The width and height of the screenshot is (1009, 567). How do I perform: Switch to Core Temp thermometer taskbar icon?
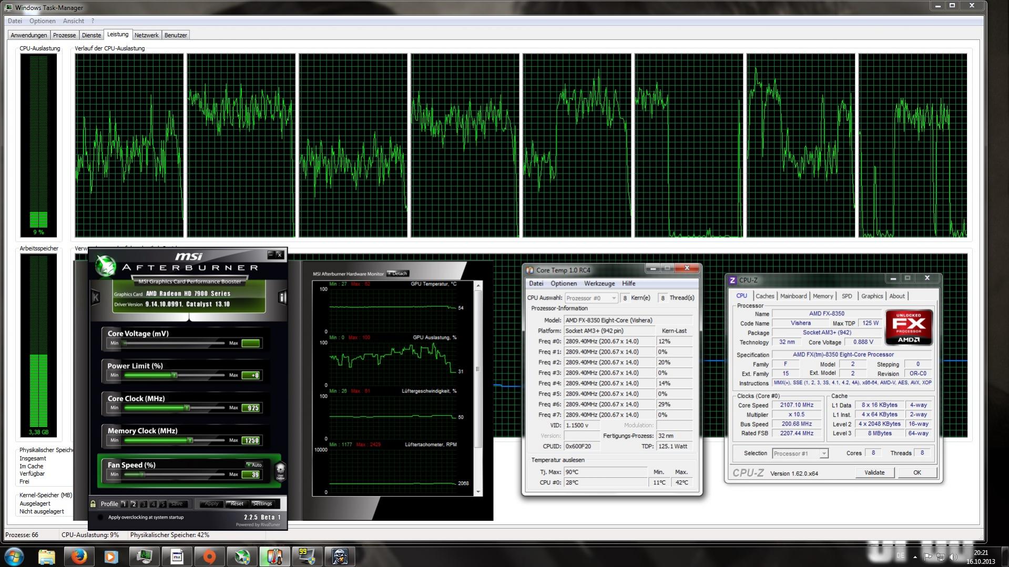click(274, 556)
